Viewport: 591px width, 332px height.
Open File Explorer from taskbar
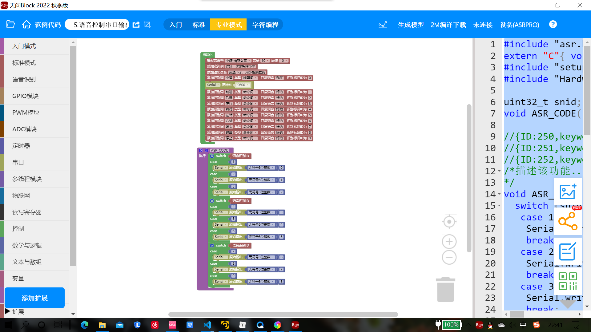[x=102, y=325]
